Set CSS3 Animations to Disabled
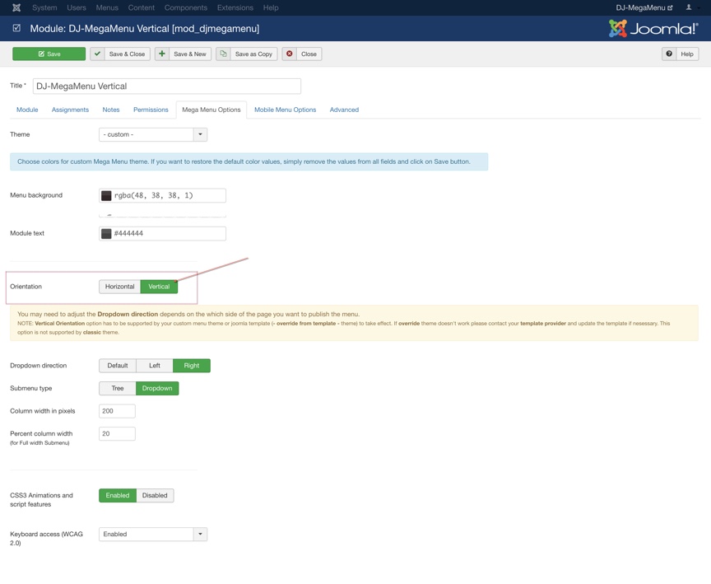Image resolution: width=711 pixels, height=584 pixels. 155,496
